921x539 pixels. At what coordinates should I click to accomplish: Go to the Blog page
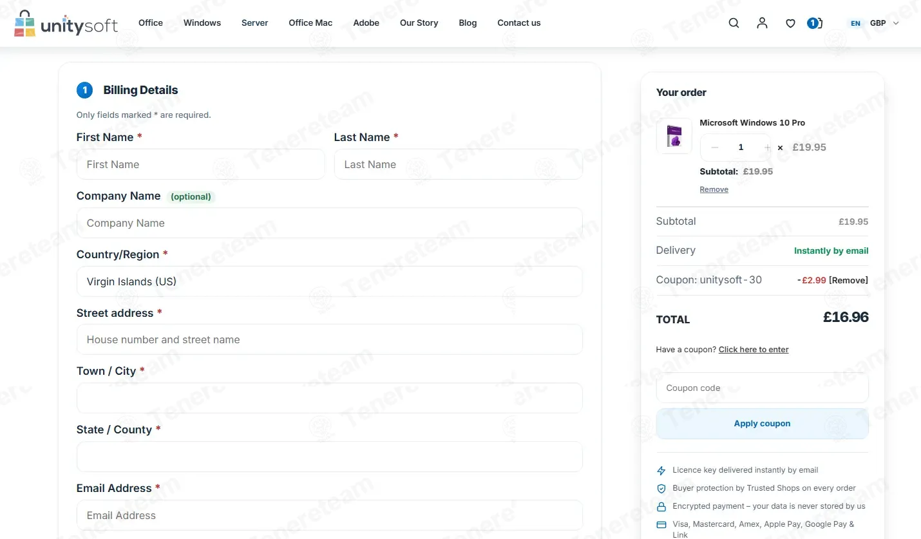(x=468, y=23)
